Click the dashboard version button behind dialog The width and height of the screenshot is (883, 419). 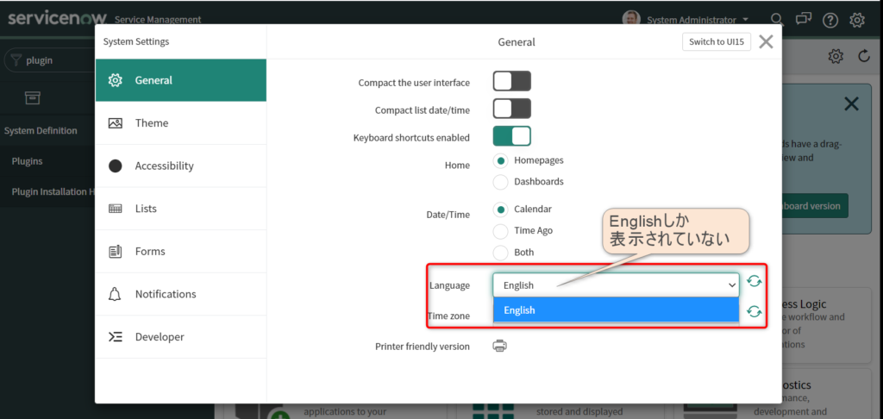(x=814, y=205)
